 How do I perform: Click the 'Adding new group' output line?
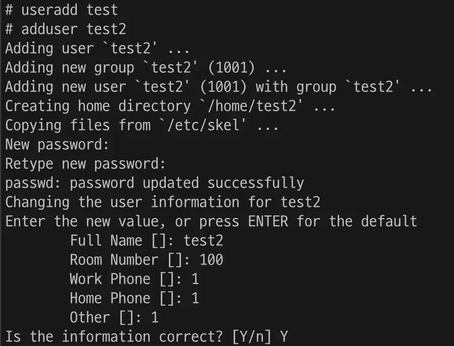[146, 68]
